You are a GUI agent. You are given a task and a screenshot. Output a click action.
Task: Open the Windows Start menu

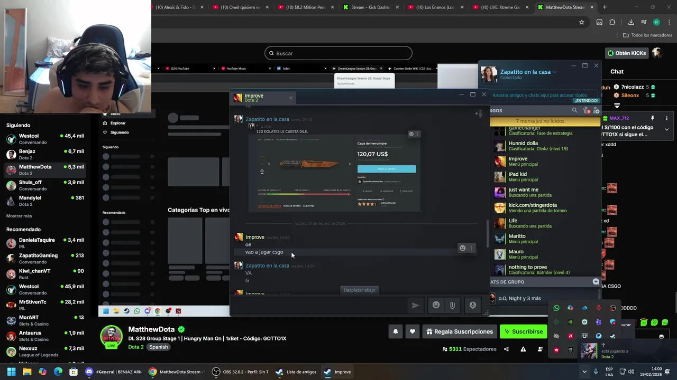click(11, 372)
